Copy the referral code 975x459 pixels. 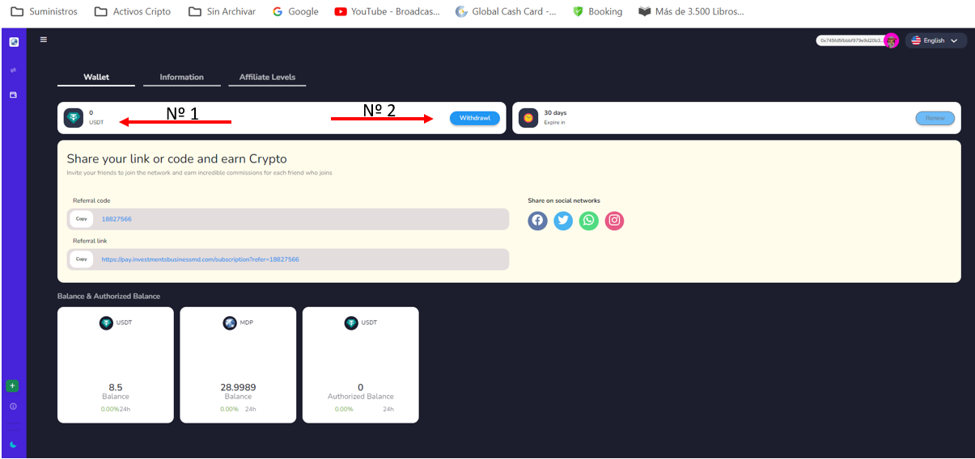click(x=81, y=219)
